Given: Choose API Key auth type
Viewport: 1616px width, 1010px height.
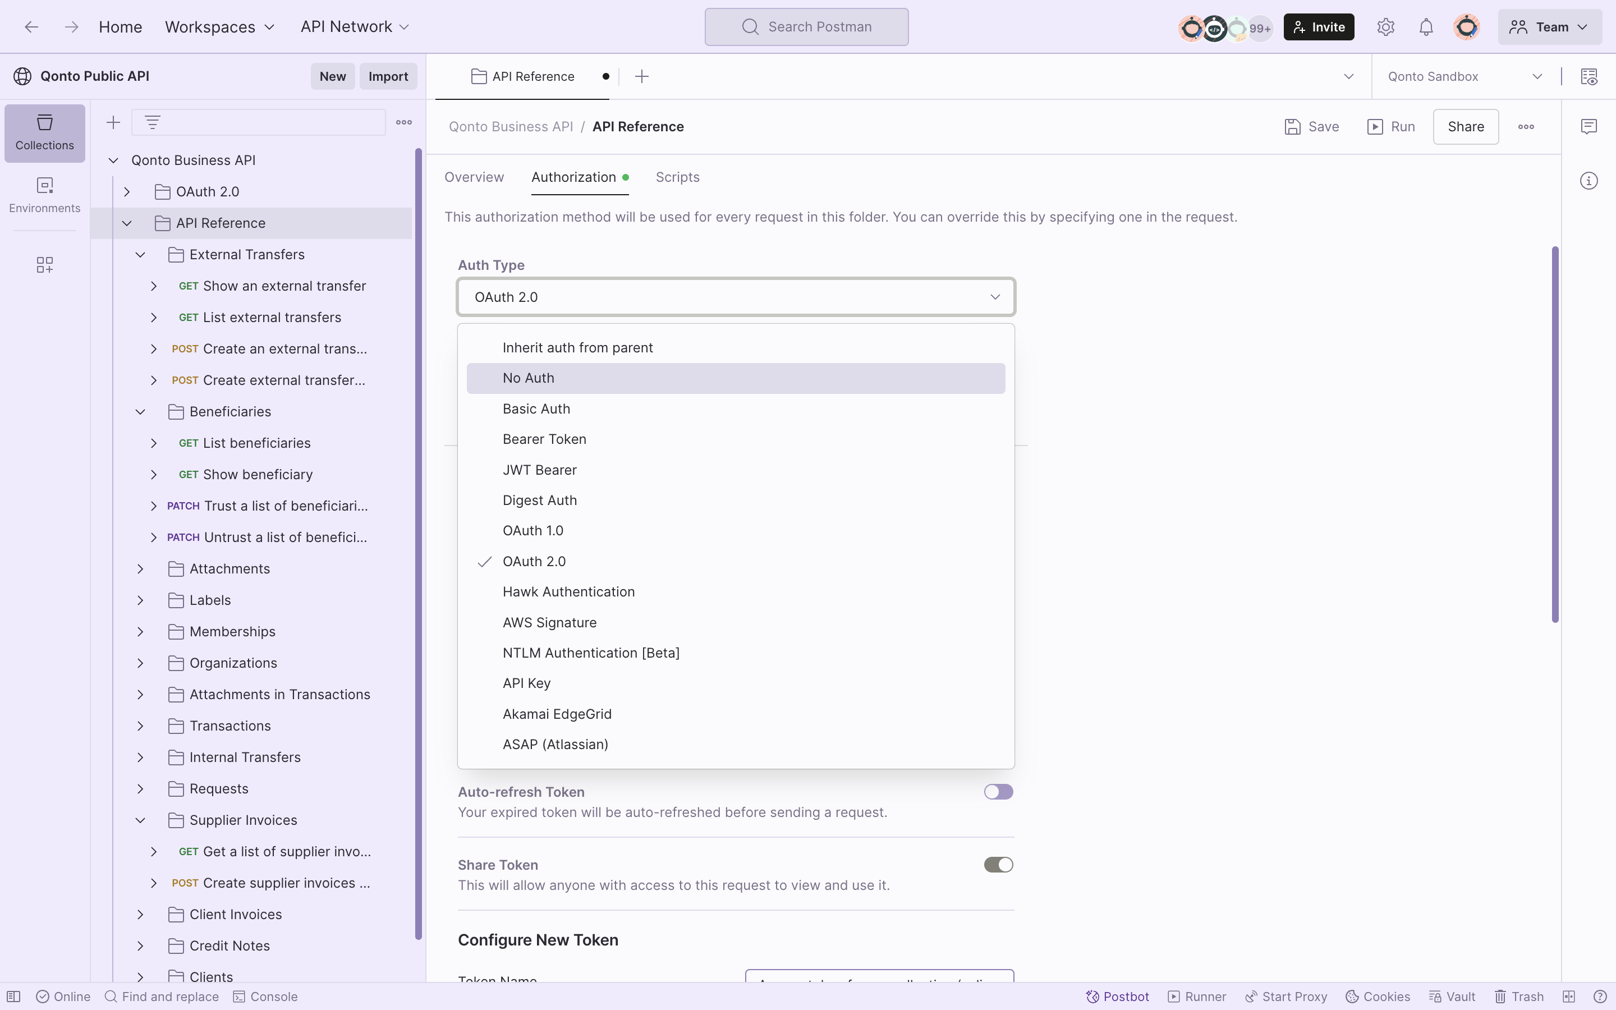Looking at the screenshot, I should click(526, 683).
